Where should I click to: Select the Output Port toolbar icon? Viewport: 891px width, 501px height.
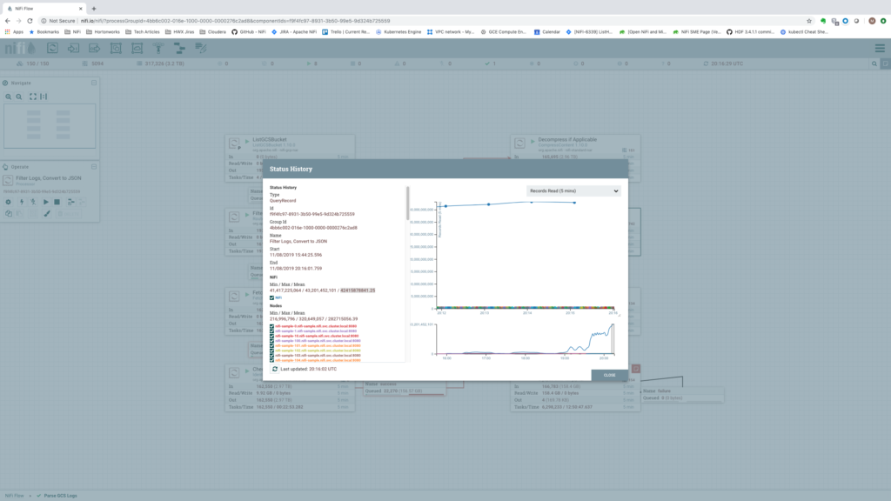[95, 50]
